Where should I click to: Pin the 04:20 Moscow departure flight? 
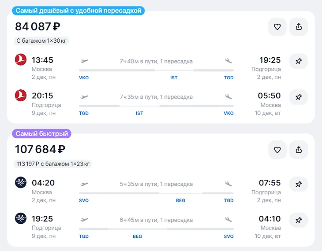tap(299, 184)
